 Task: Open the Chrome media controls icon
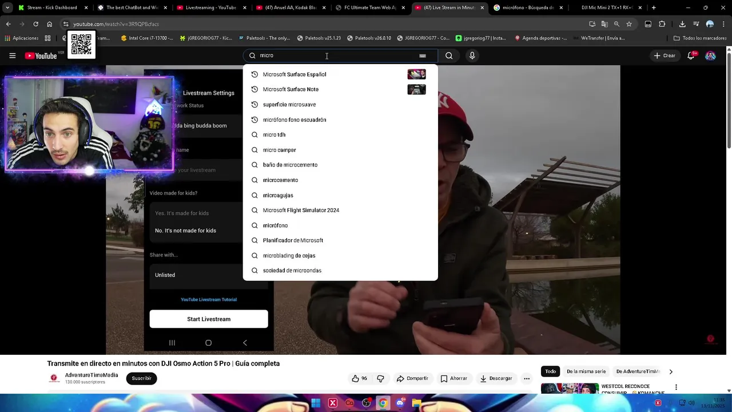(696, 24)
